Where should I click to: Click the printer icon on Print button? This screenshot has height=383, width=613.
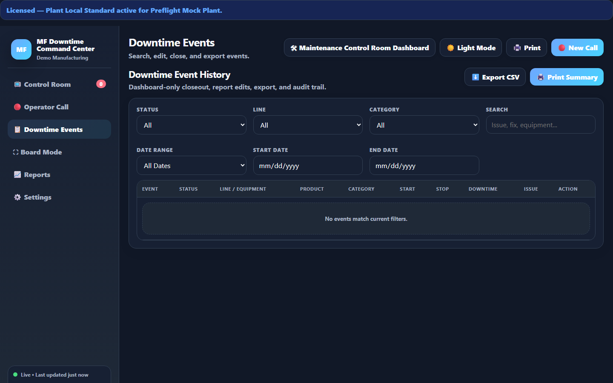(x=517, y=48)
